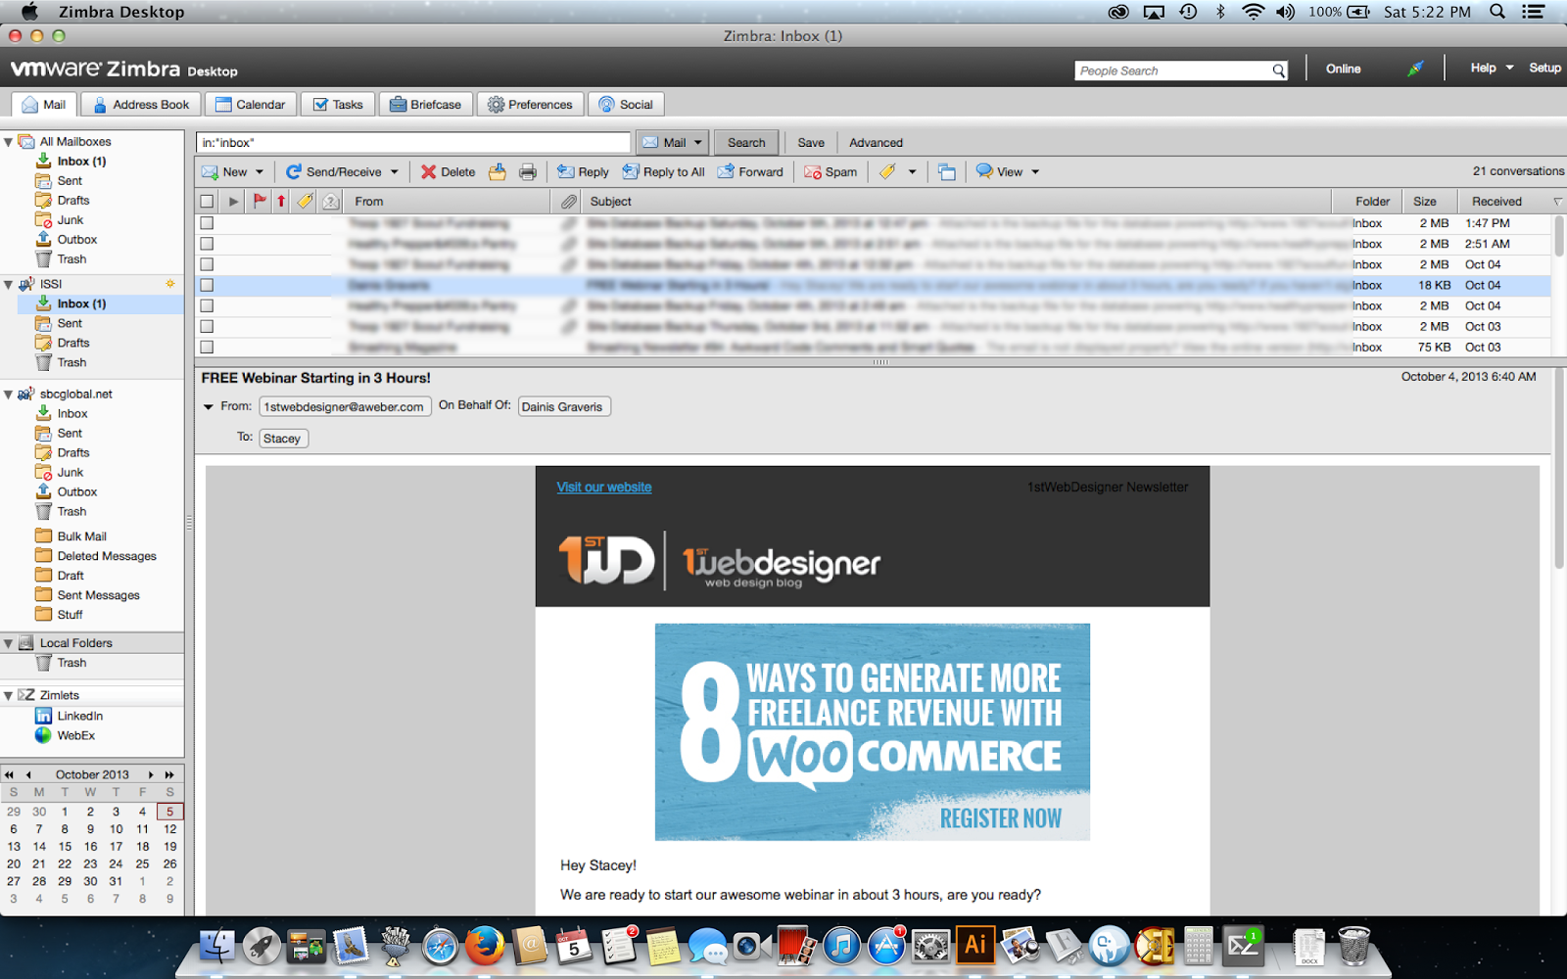
Task: Click the flag column header icon
Action: click(x=260, y=202)
